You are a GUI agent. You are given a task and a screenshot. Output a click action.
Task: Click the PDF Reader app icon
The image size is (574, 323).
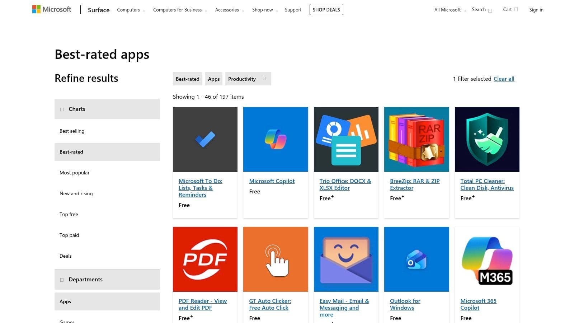205,259
